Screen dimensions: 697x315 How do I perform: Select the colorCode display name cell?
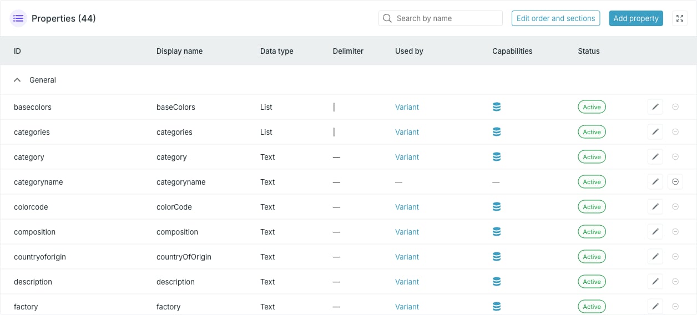(x=174, y=207)
